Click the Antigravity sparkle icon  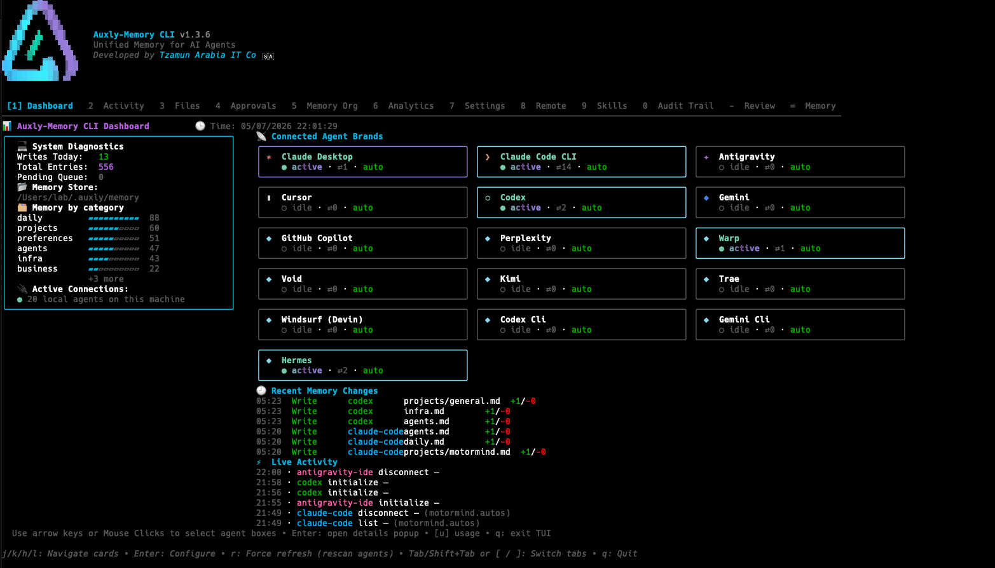706,157
